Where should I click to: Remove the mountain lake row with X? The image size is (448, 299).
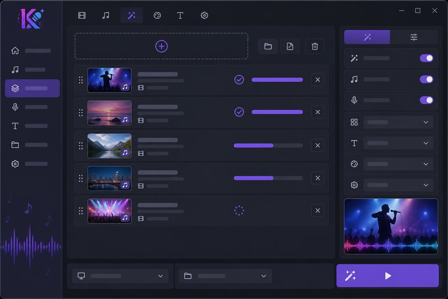[318, 145]
